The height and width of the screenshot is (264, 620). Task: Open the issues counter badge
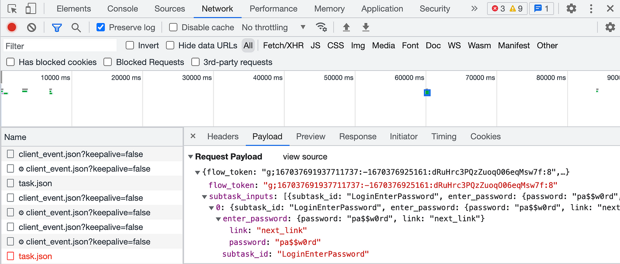541,8
